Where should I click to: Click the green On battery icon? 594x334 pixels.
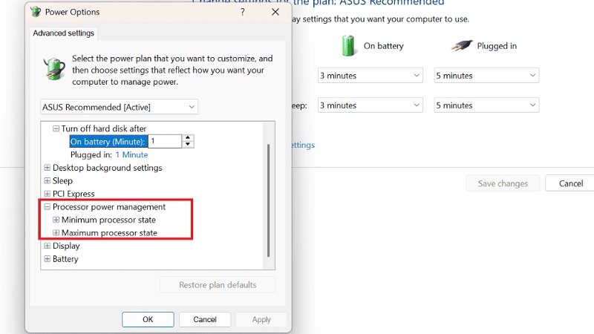347,46
